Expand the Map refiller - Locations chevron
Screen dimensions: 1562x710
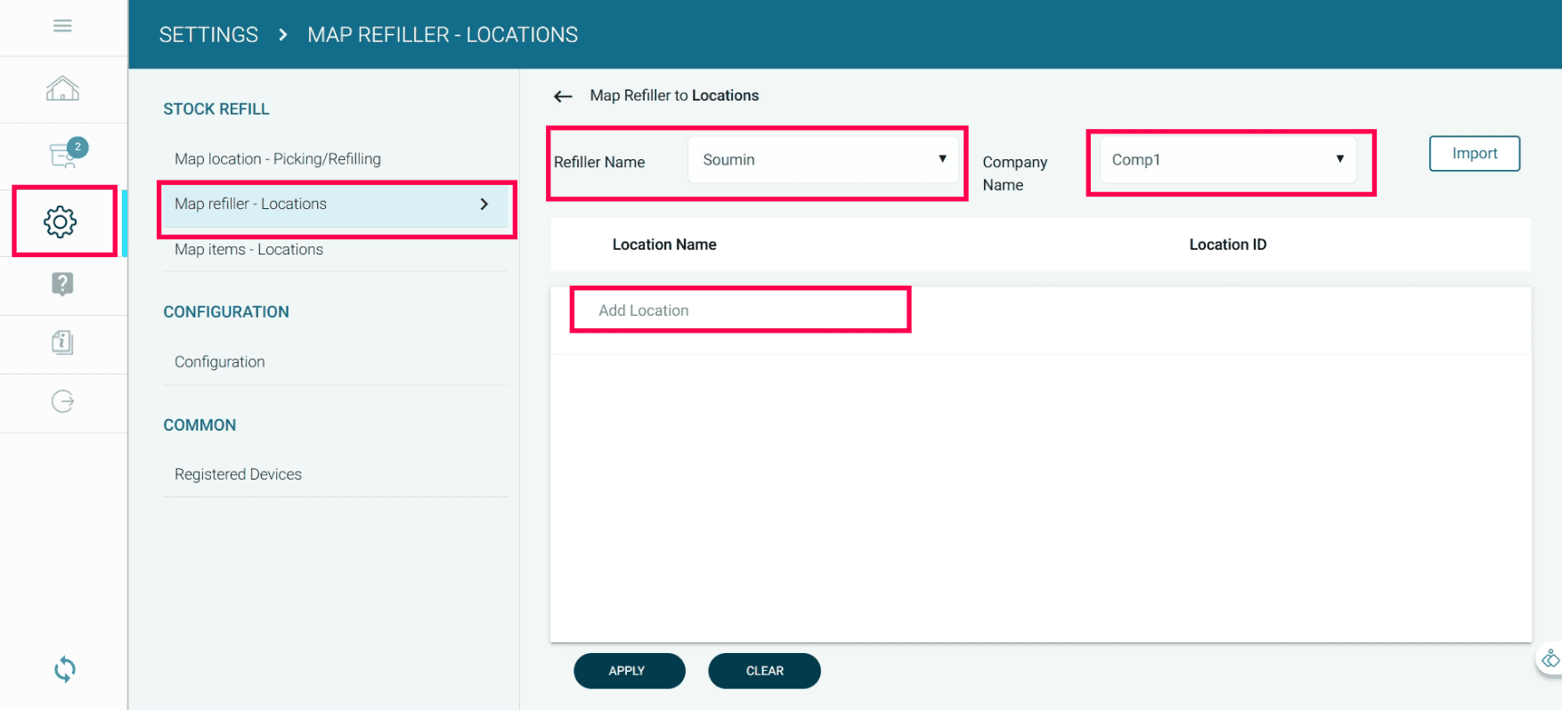tap(484, 205)
